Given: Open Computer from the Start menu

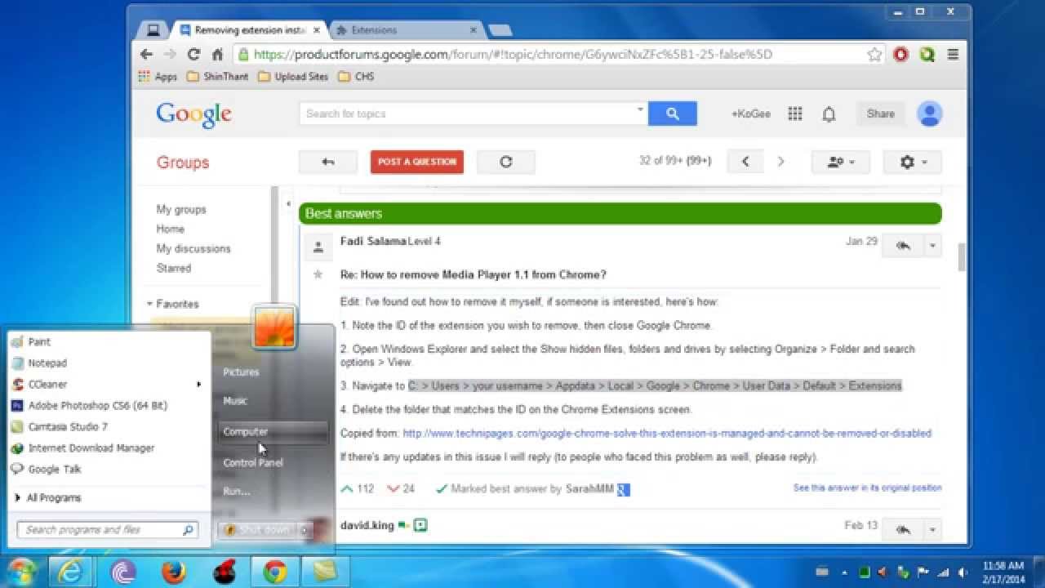Looking at the screenshot, I should click(x=273, y=431).
